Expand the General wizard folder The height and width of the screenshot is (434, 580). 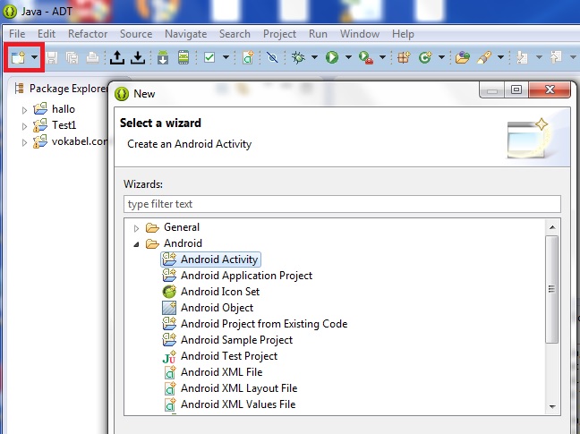click(x=137, y=228)
